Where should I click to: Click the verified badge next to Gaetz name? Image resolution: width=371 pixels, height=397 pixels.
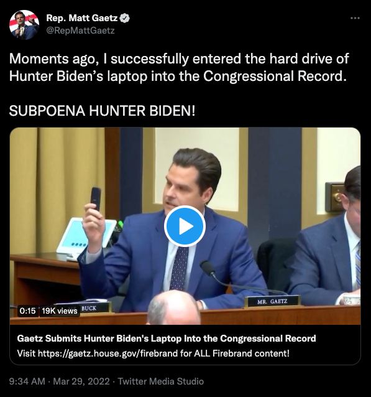(x=125, y=18)
